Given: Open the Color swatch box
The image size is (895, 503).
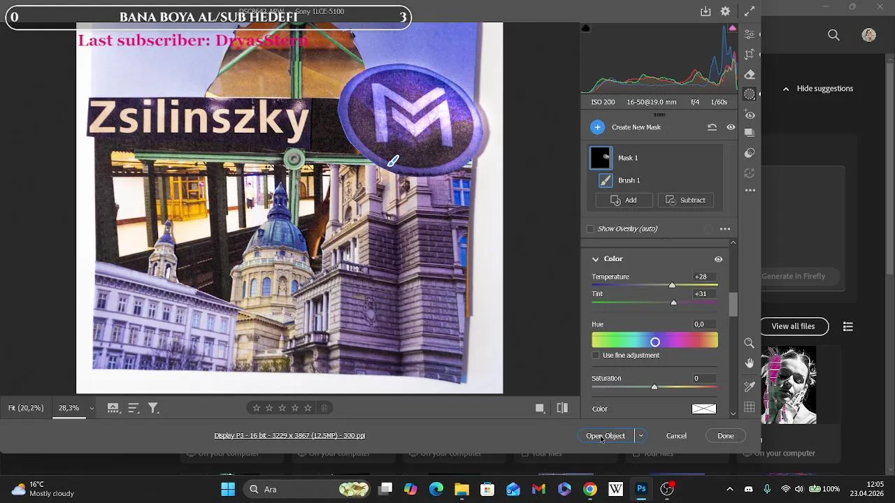Looking at the screenshot, I should (704, 409).
